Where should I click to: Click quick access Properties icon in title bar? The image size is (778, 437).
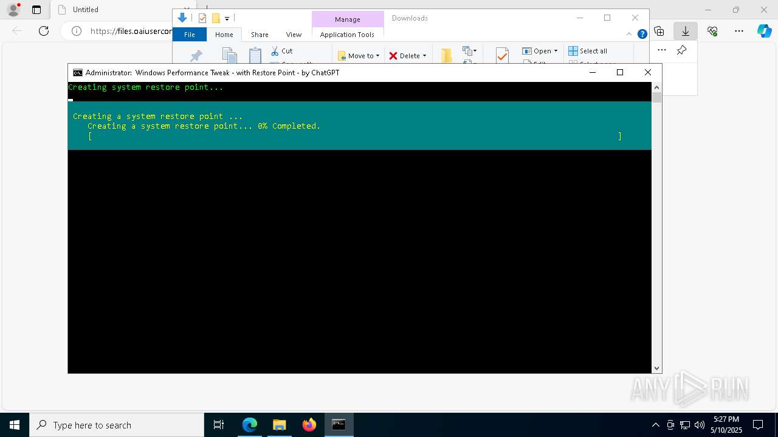coord(202,18)
